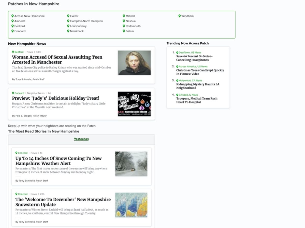Image resolution: width=305 pixels, height=228 pixels.
Task: Open the Across New Hampshire patch
Action: 29,16
